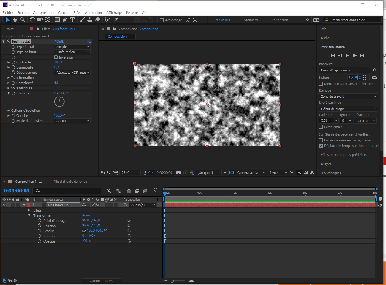
Task: Open channel and color management icon
Action: (192, 173)
